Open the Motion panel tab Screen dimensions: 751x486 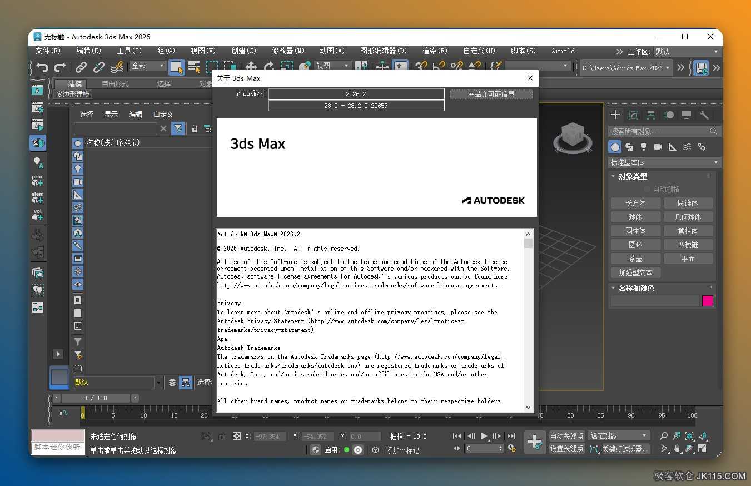tap(669, 115)
